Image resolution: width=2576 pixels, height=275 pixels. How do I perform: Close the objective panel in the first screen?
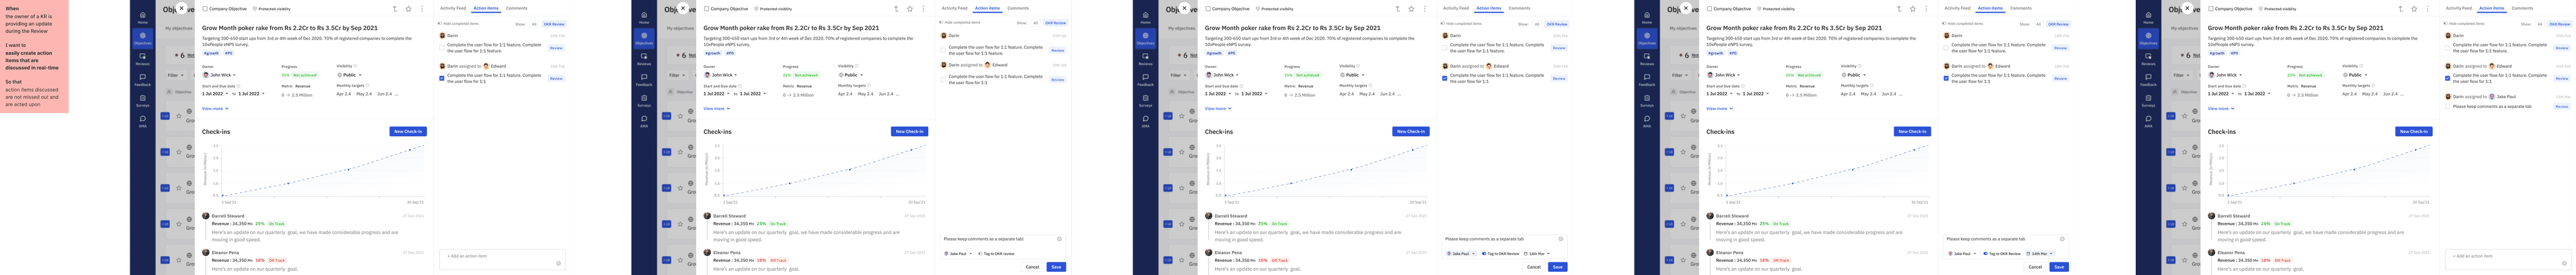pos(181,8)
